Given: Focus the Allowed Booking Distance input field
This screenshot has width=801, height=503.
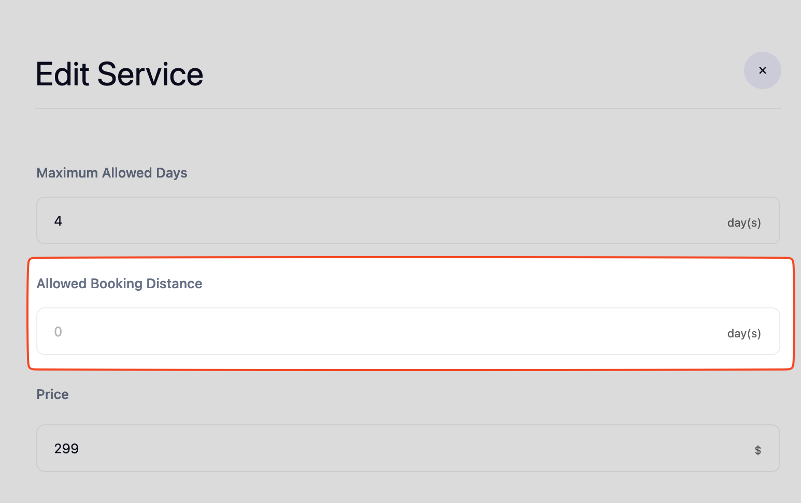Looking at the screenshot, I should point(363,331).
